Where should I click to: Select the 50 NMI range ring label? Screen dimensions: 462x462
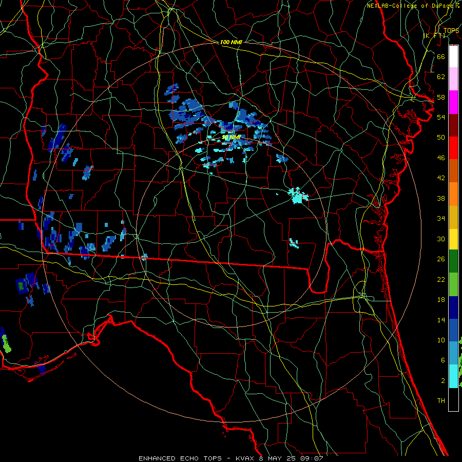[232, 137]
